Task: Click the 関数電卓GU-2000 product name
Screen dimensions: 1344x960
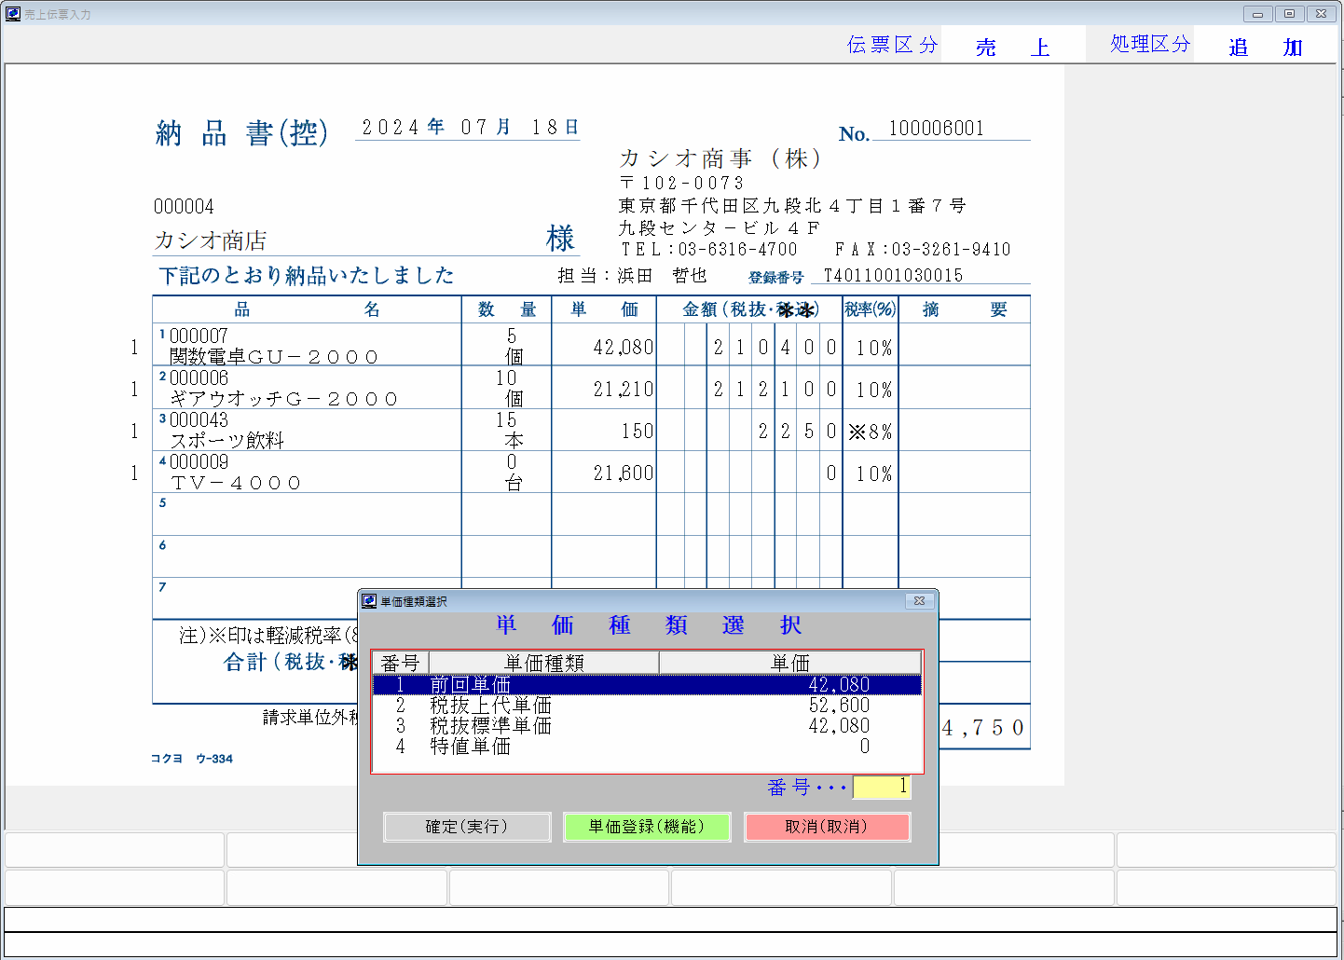Action: pos(274,357)
